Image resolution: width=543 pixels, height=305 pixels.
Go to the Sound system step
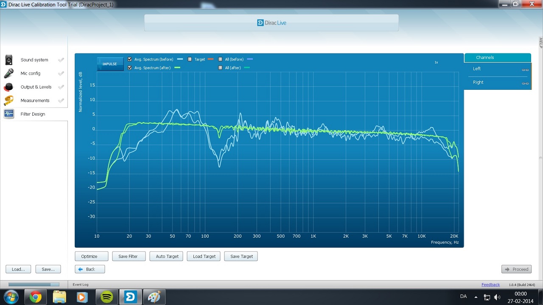(x=34, y=60)
